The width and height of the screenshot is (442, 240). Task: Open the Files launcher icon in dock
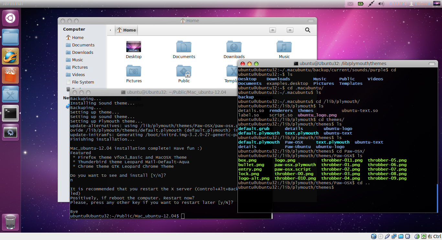10,37
